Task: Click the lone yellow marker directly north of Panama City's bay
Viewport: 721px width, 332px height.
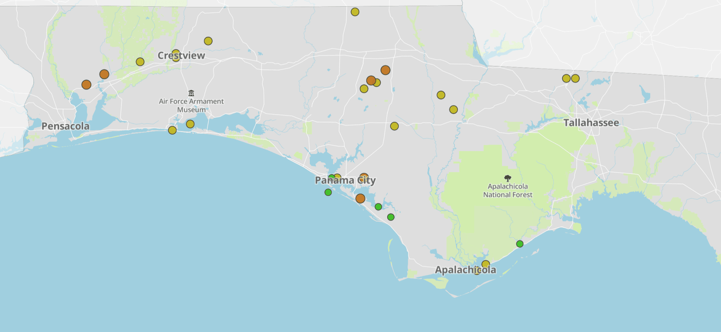Action: (x=394, y=126)
